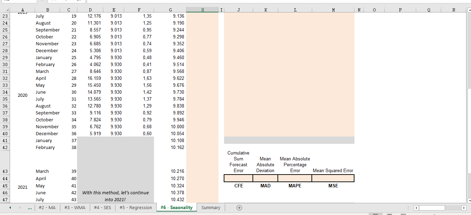This screenshot has width=471, height=215.
Task: Select row 47 header
Action: point(5,200)
